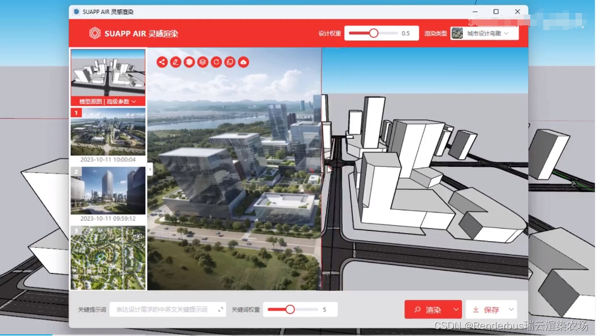596x336 pixels.
Task: Adjust the 关键词权重 slider handle at 5
Action: (x=290, y=310)
